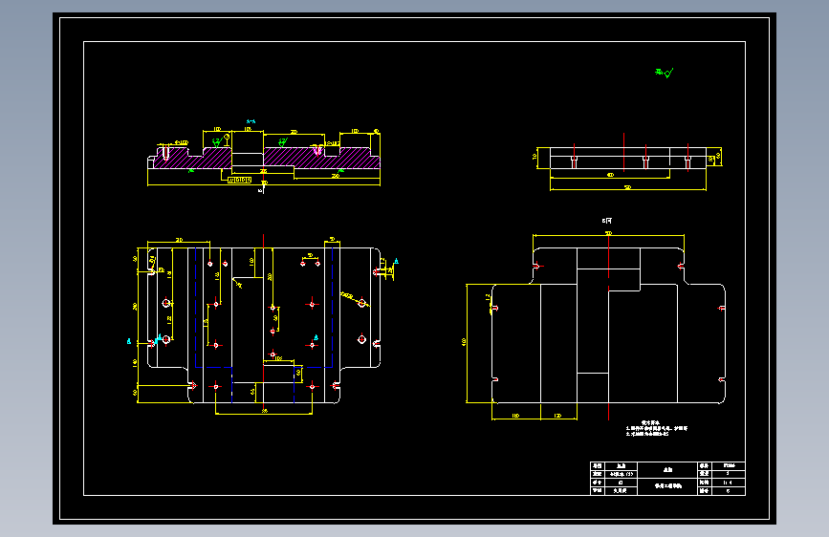
Task: Select the white view label above the bottom-right view
Action: click(606, 221)
